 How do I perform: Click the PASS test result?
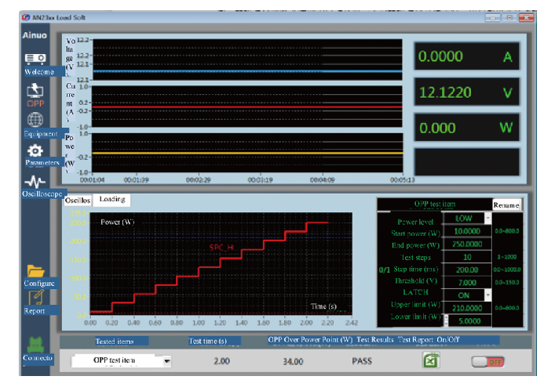pos(362,361)
